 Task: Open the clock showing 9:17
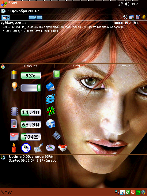tap(134, 4)
